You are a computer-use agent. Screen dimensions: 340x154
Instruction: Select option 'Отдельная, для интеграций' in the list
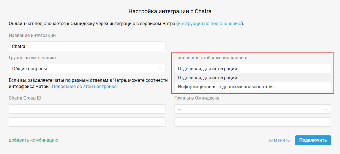point(252,78)
